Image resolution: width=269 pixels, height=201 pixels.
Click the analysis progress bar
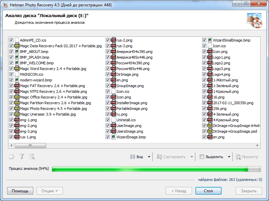click(156, 169)
